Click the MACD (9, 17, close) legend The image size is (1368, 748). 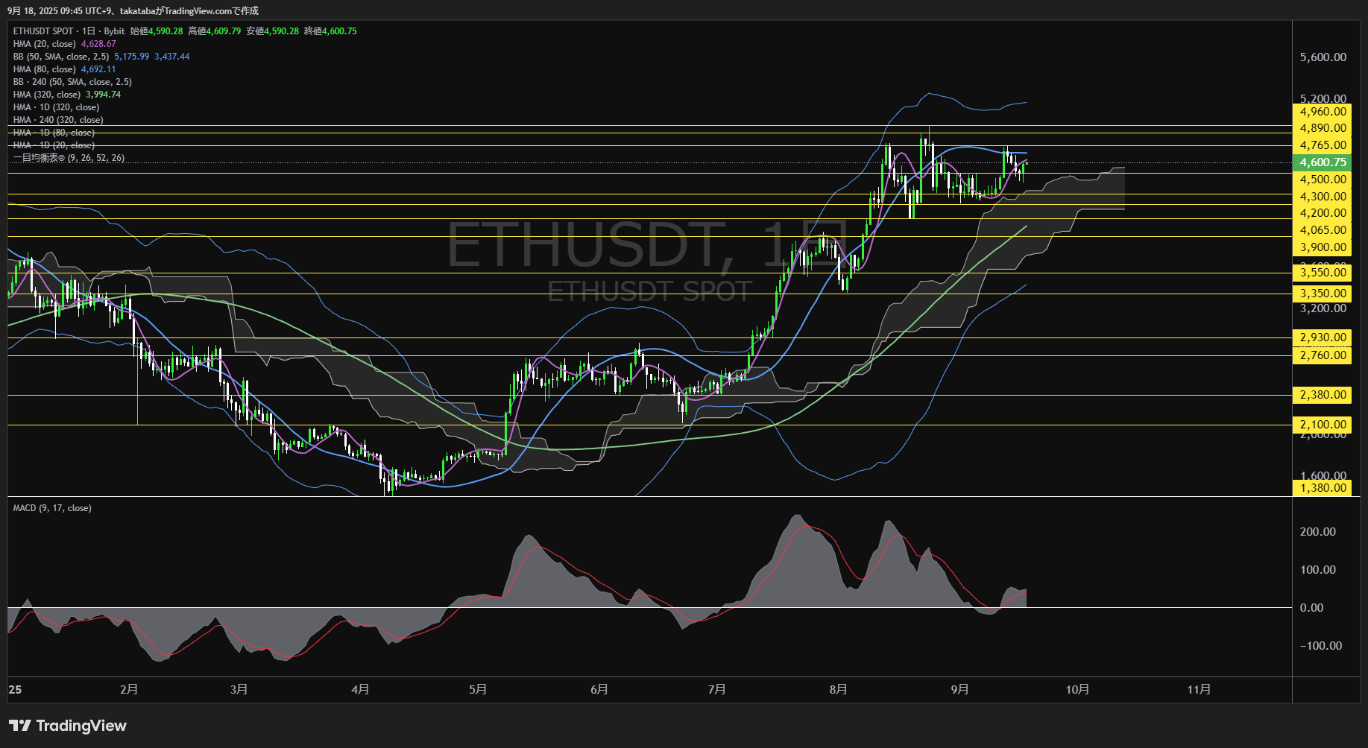pos(52,508)
